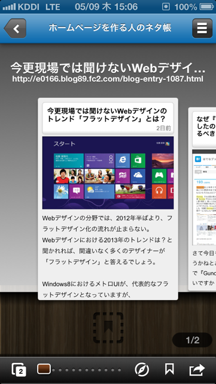Tap the 2日前 timestamp
The height and width of the screenshot is (384, 216).
[163, 128]
